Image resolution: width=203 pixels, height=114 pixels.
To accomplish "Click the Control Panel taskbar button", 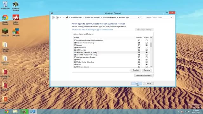I will pos(33,111).
